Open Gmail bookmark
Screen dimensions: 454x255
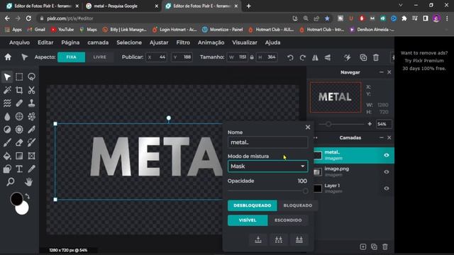click(x=36, y=30)
